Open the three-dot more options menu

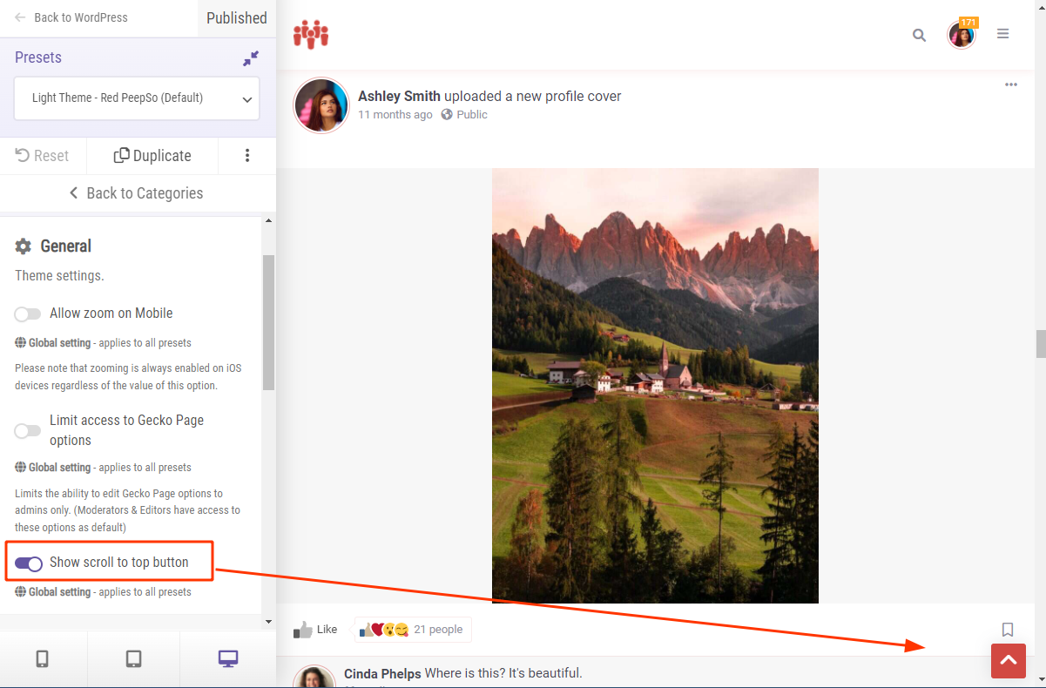click(x=247, y=155)
